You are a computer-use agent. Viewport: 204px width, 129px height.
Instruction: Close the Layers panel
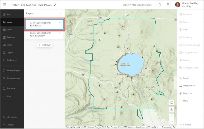61,13
